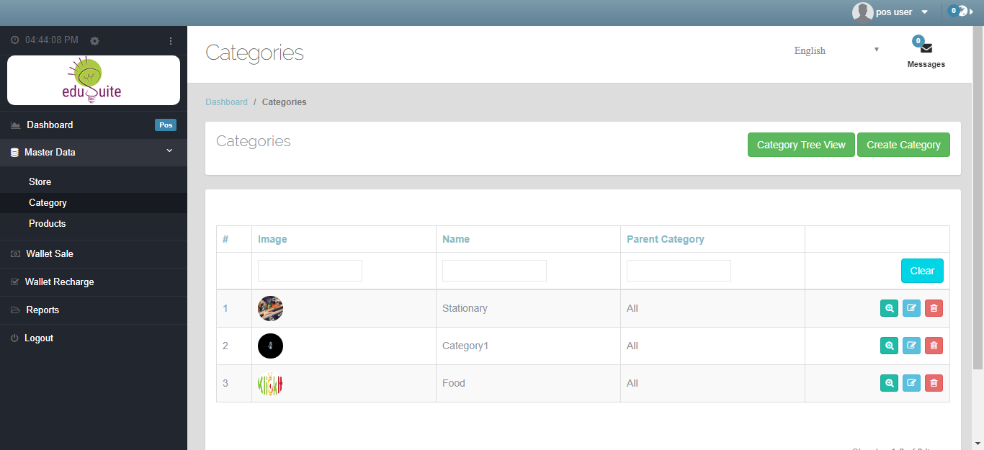Delete the Food category via trash icon
Screen dimensions: 984x450
tap(934, 383)
